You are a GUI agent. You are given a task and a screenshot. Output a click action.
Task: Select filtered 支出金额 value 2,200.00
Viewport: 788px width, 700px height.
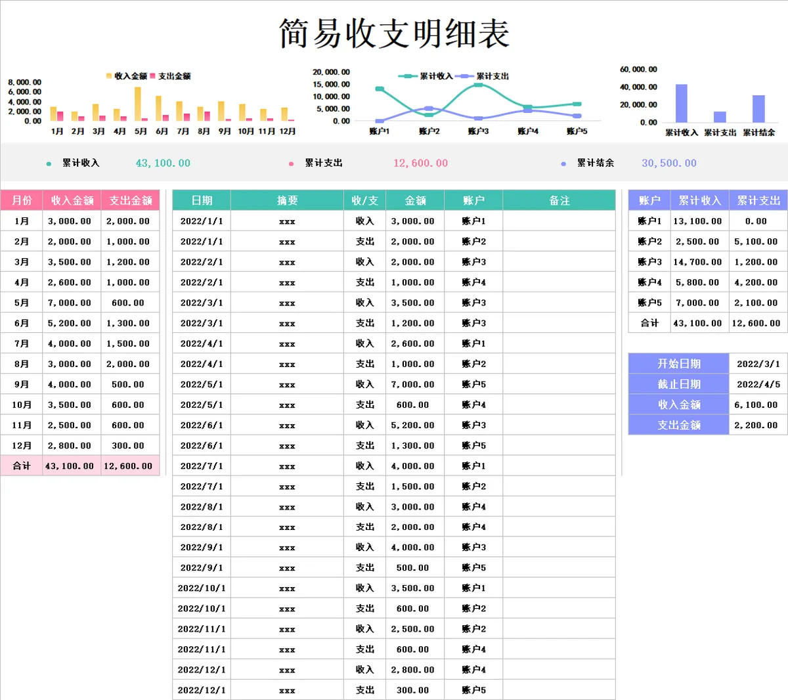pos(758,425)
